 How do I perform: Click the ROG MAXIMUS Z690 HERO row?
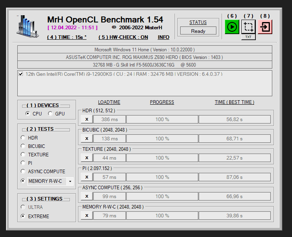pyautogui.click(x=145, y=57)
